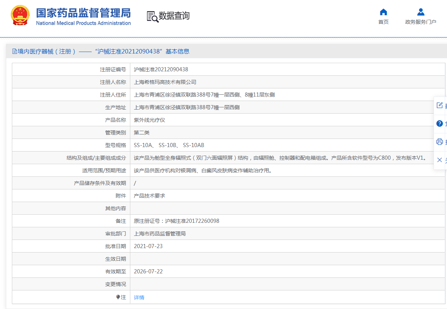Click registration number 沪械注准20212090438 cell
This screenshot has height=309, width=447.
tap(161, 69)
